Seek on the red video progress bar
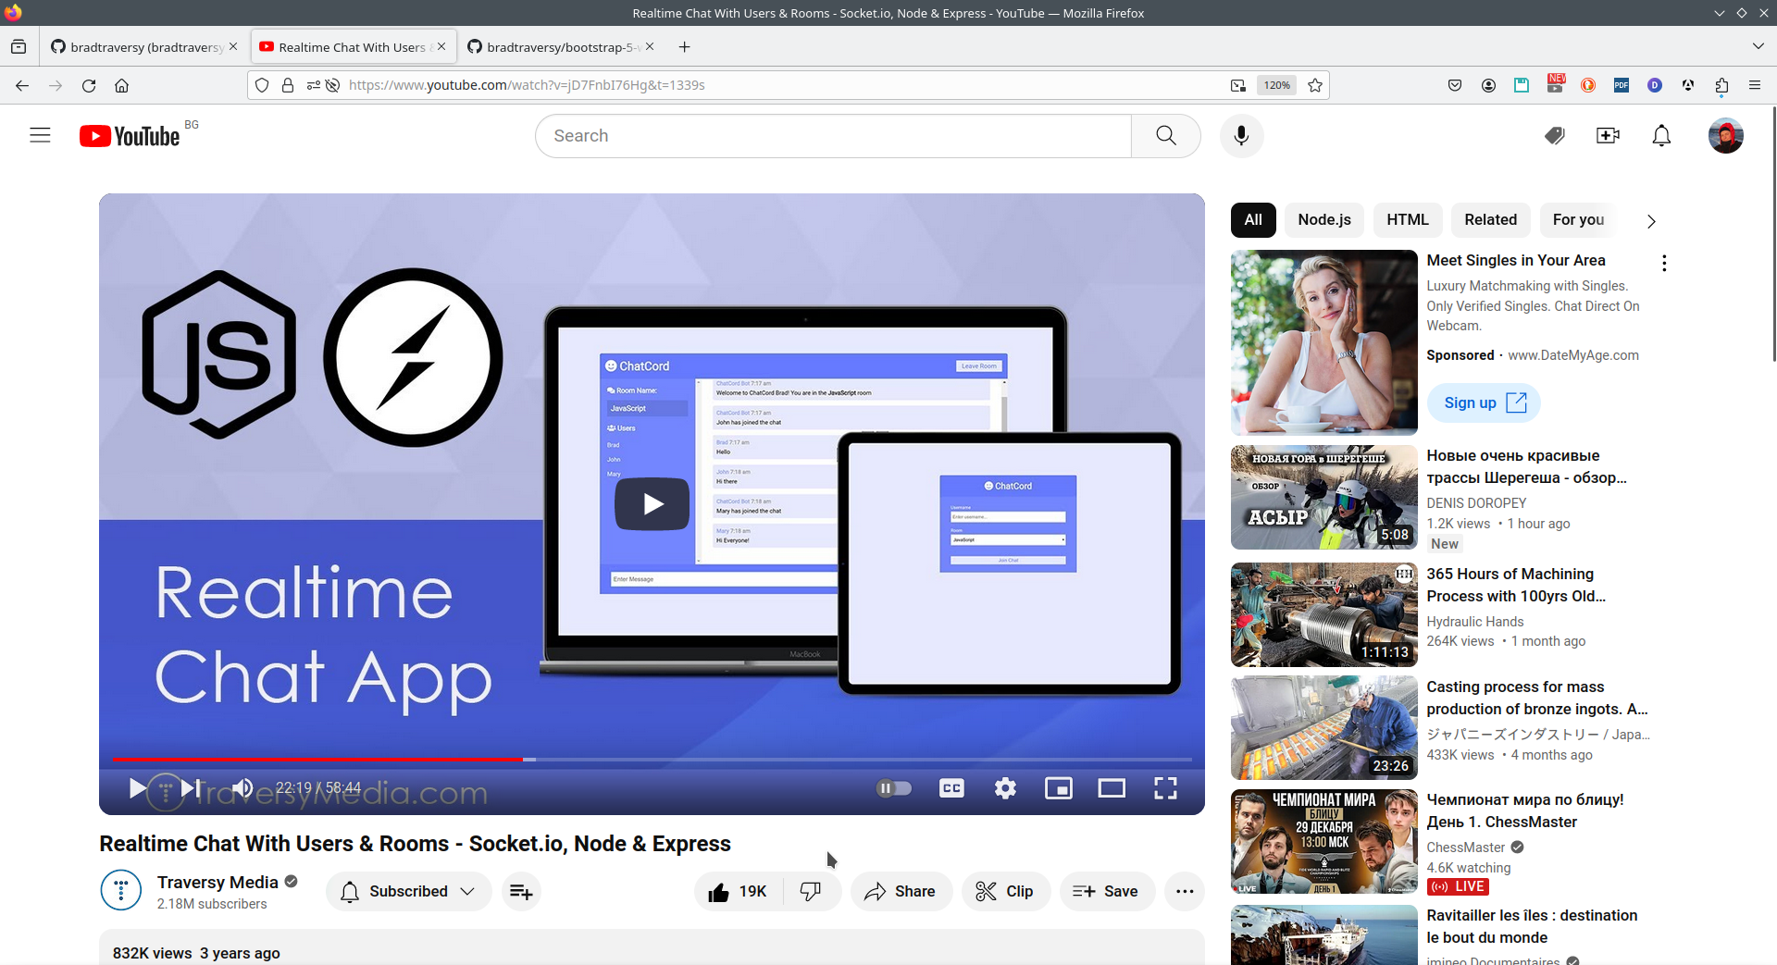The height and width of the screenshot is (965, 1777). 652,760
